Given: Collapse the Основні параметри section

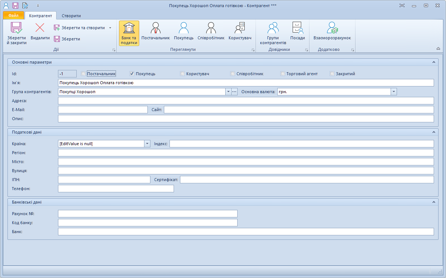Looking at the screenshot, I should point(434,62).
